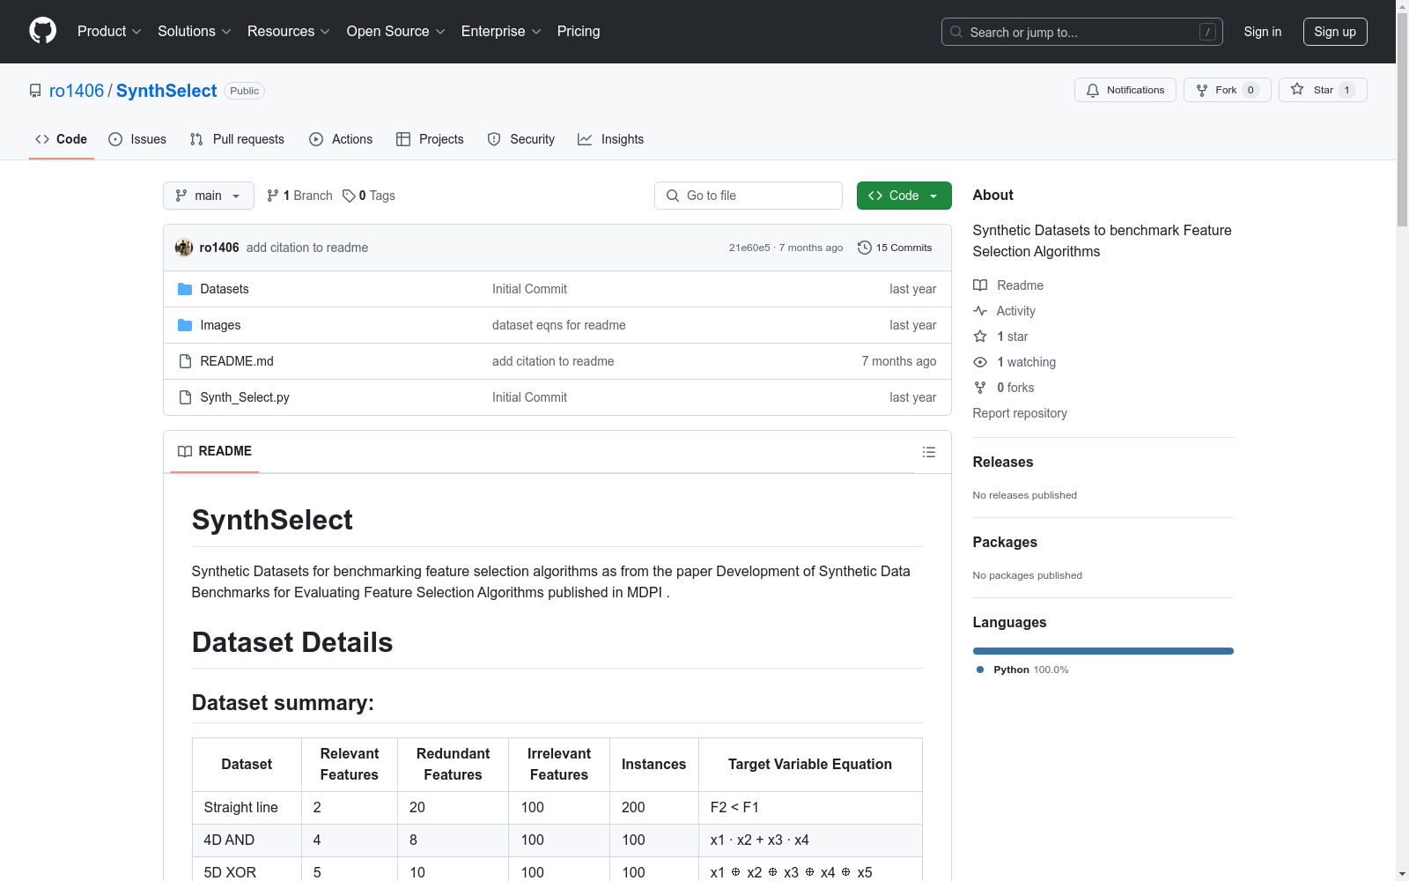This screenshot has width=1409, height=881.
Task: Click the book icon beside README heading
Action: [x=185, y=451]
